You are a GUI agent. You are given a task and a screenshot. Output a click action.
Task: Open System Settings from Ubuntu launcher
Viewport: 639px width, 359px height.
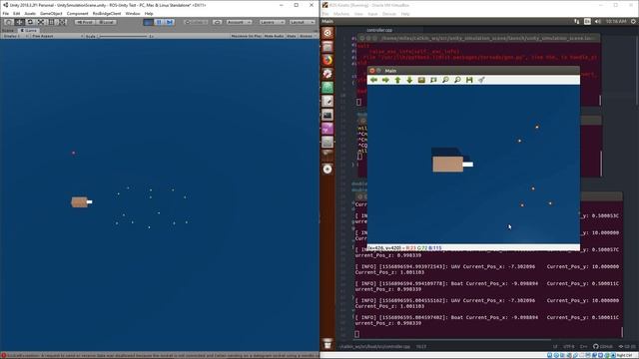pos(327,74)
